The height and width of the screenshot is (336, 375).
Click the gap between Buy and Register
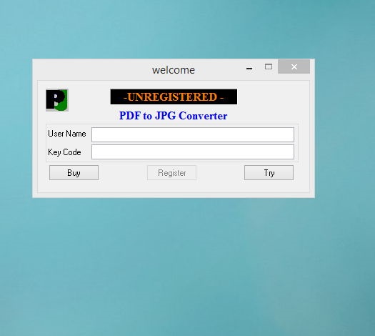point(123,172)
